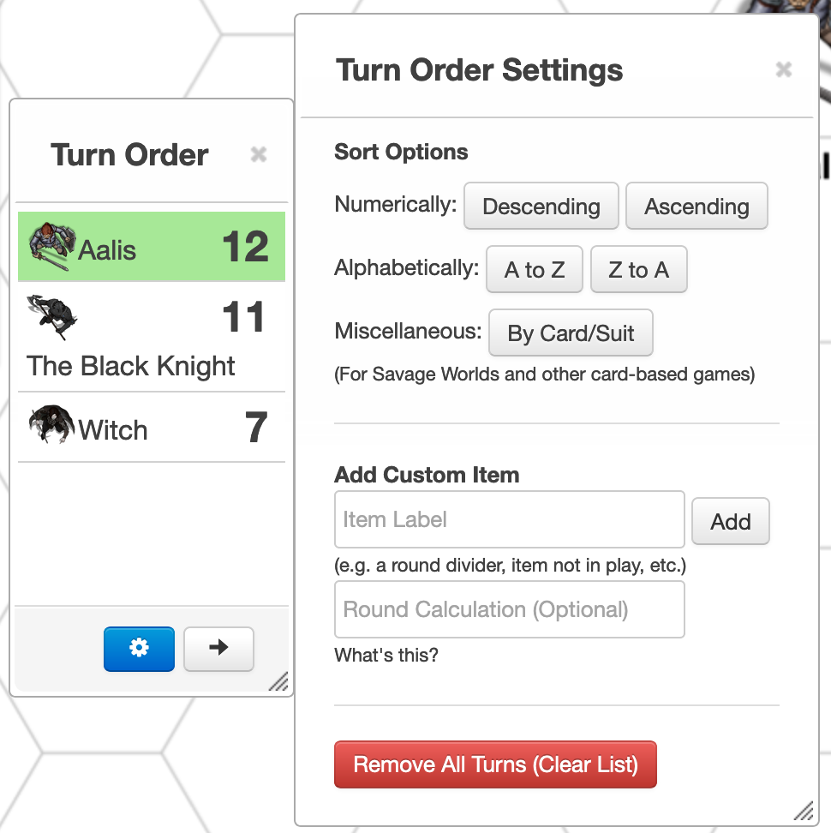Advance to next turn arrow button
This screenshot has height=833, width=831.
[218, 649]
